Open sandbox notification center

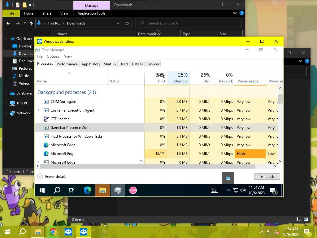pos(273,191)
